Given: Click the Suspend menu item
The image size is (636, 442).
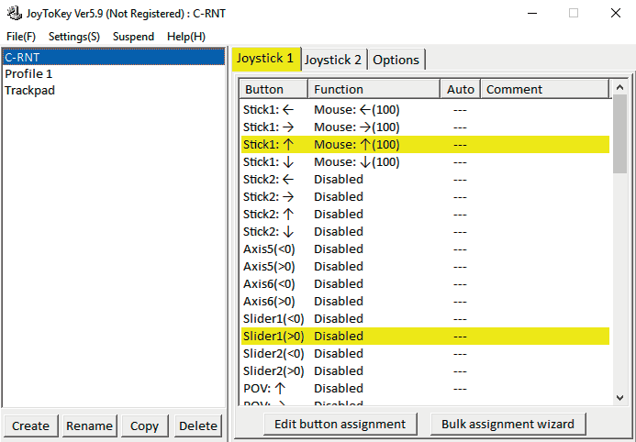Looking at the screenshot, I should 133,37.
